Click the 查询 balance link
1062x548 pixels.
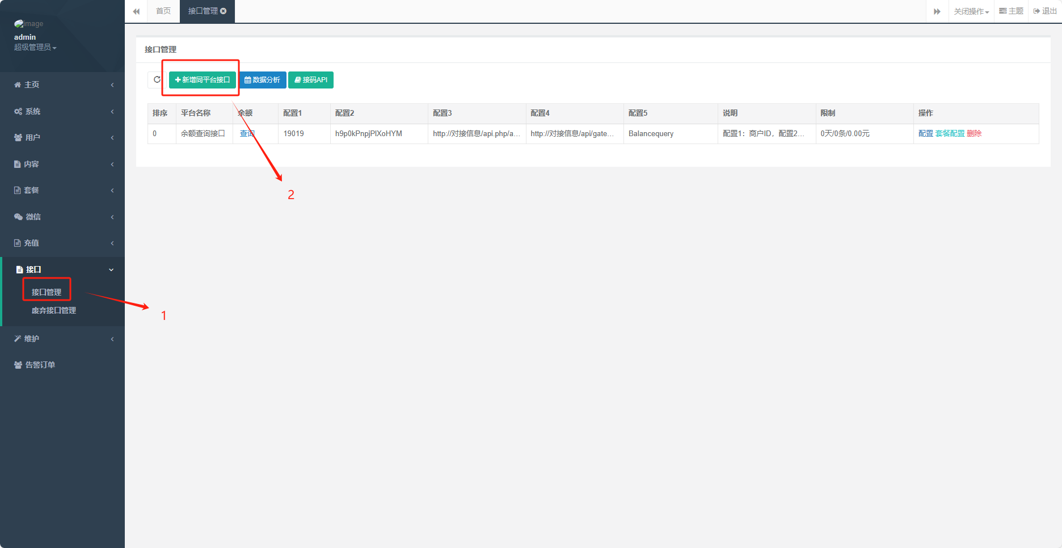247,134
